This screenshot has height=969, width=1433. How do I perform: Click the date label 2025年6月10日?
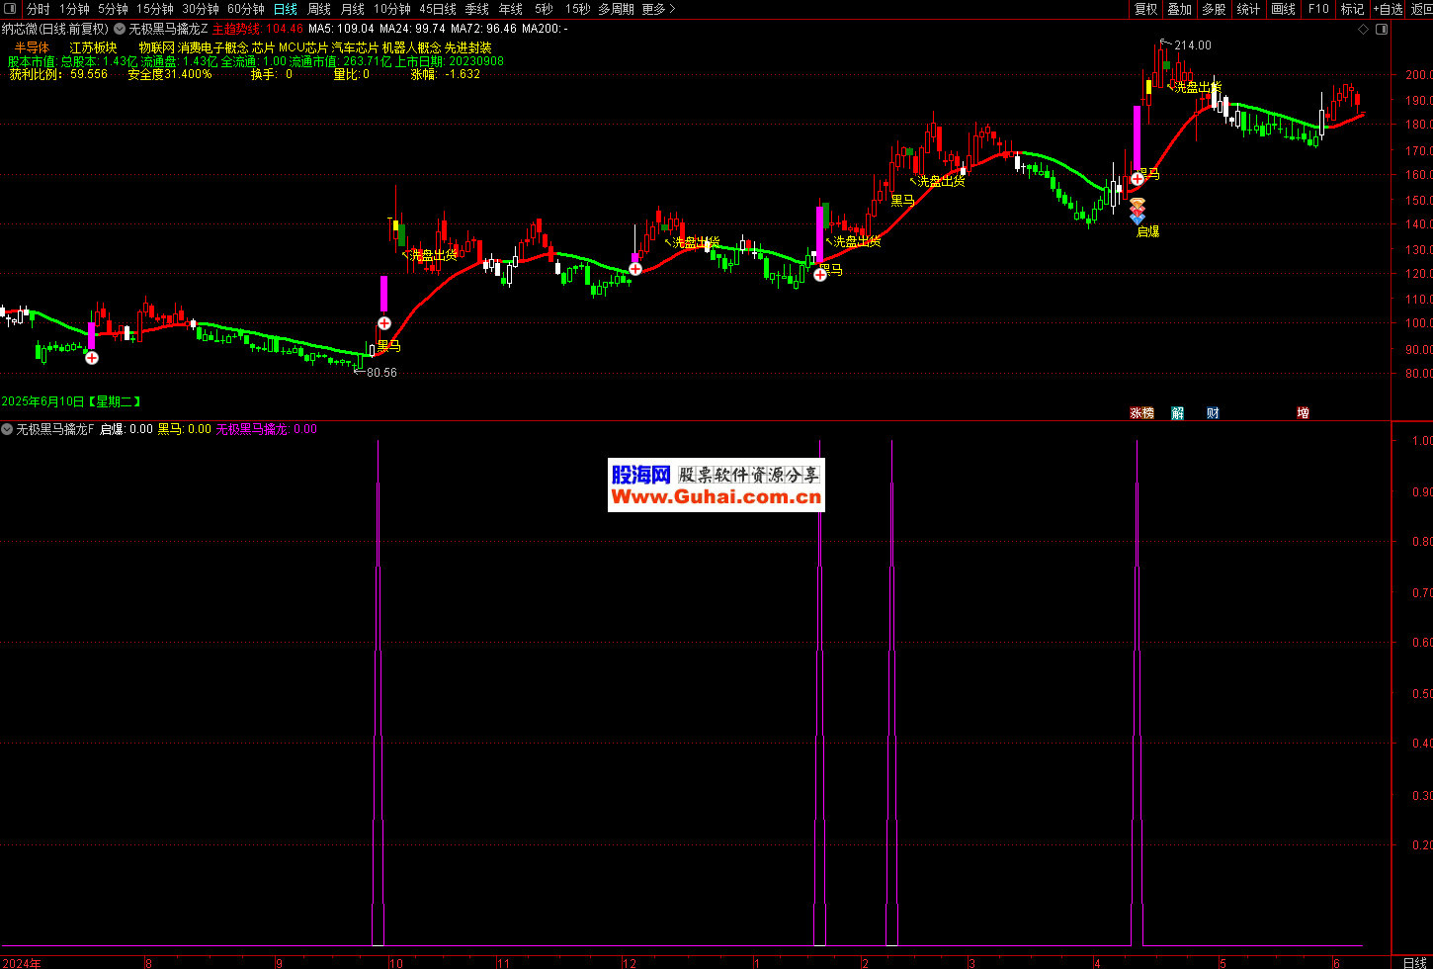42,401
